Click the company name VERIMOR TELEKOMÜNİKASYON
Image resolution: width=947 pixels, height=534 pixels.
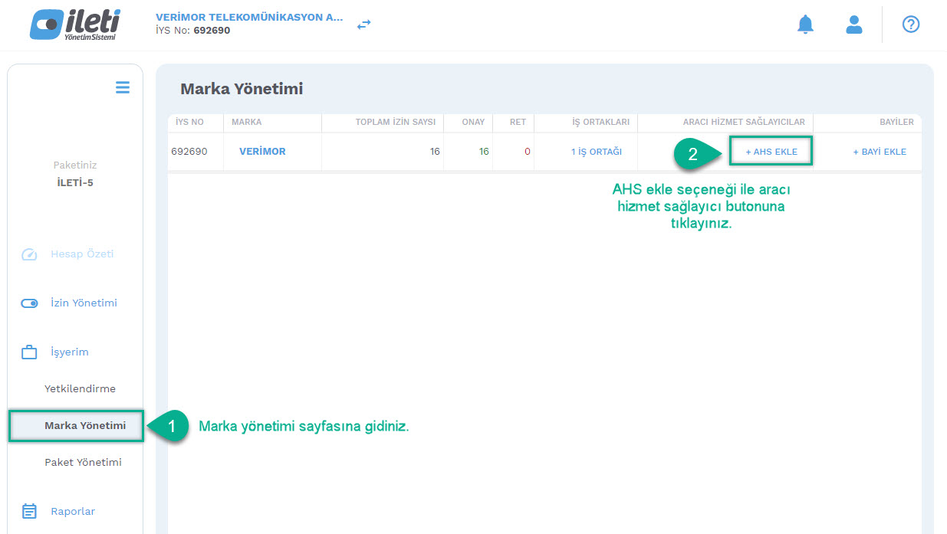tap(249, 17)
